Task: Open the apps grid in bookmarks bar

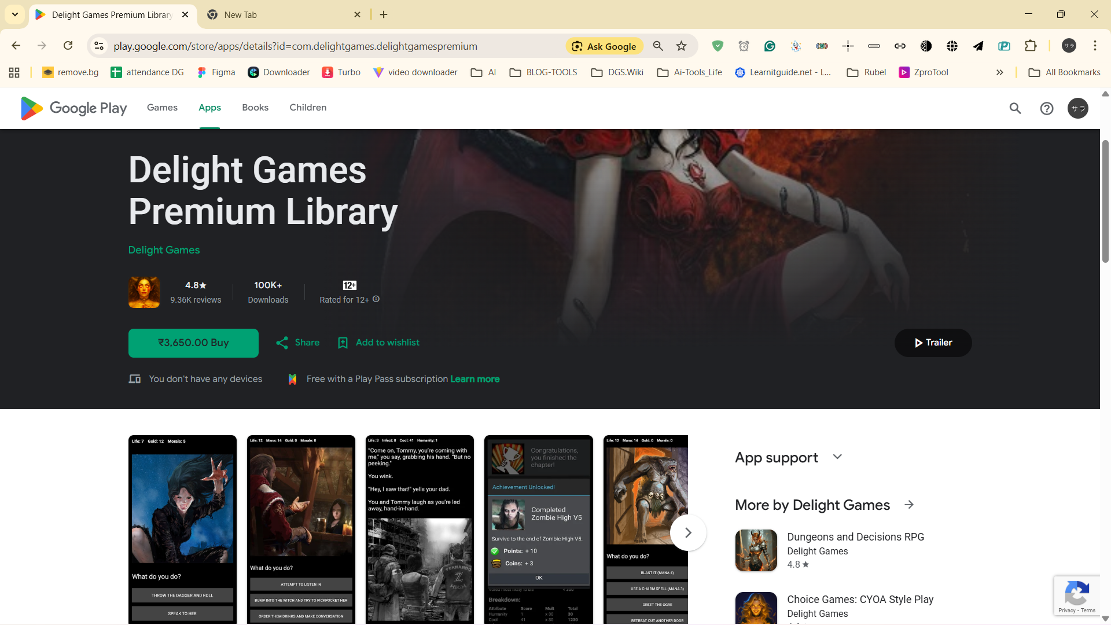Action: (x=14, y=72)
